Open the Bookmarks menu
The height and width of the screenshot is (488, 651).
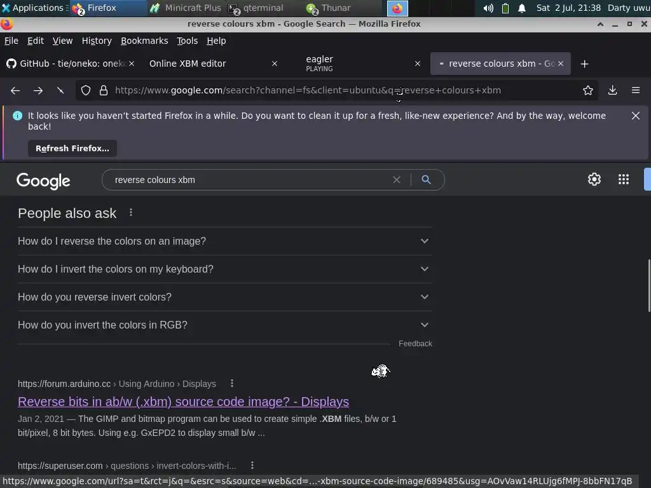coord(144,41)
